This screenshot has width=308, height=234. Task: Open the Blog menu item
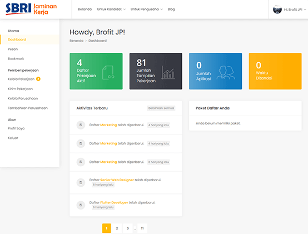click(x=171, y=9)
